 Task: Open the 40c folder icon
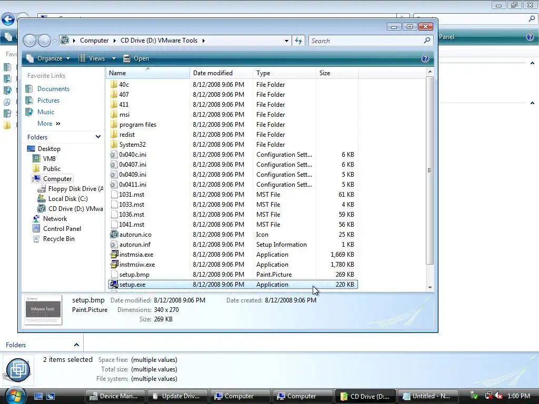[114, 85]
